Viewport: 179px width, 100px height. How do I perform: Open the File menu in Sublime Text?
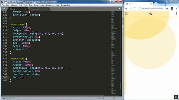(x=3, y=5)
